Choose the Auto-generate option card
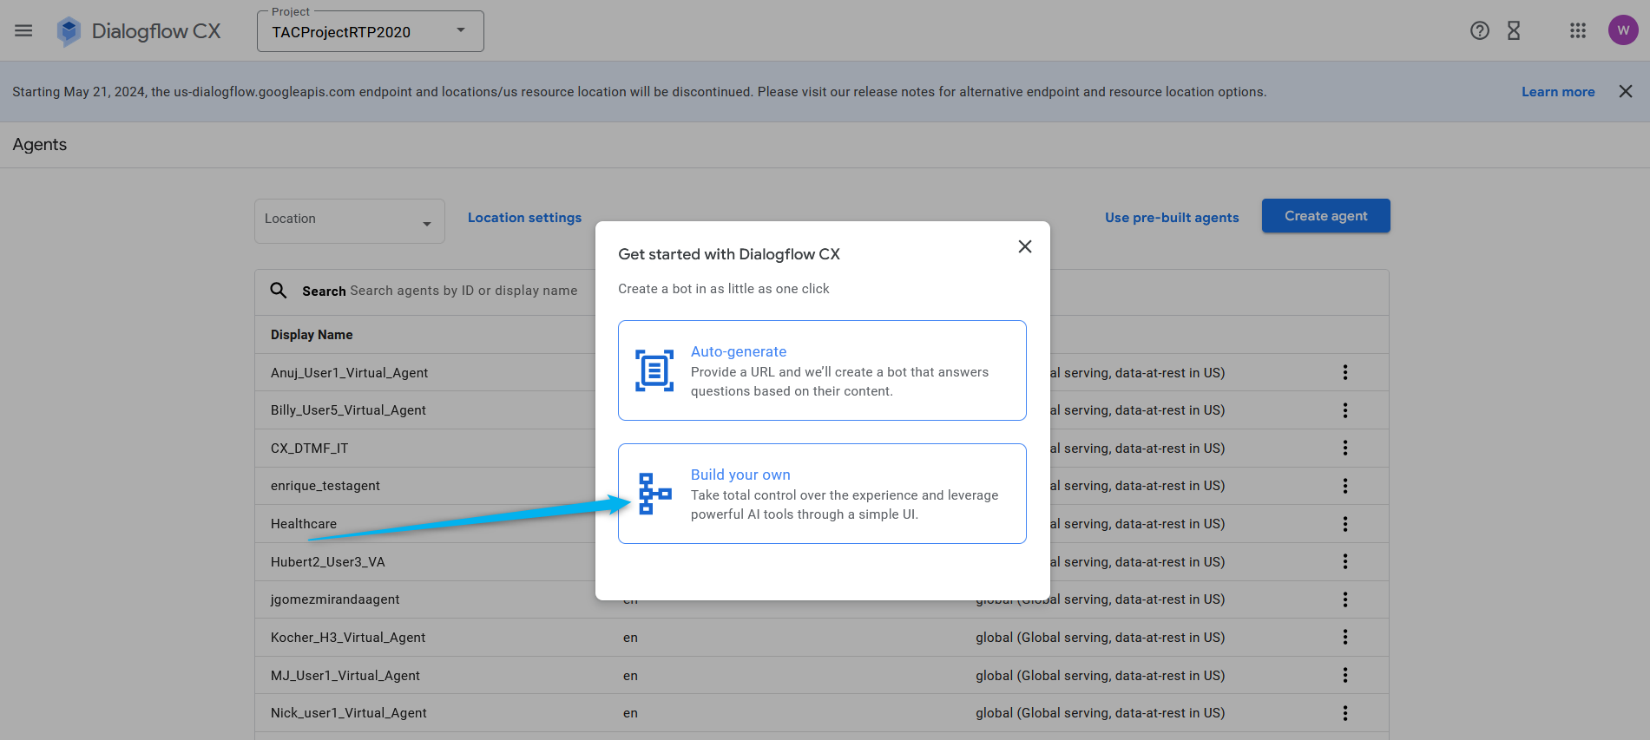The width and height of the screenshot is (1650, 740). click(822, 370)
